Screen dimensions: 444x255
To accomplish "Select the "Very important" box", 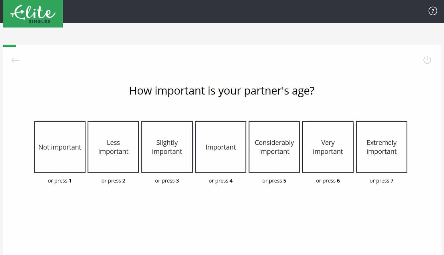I will click(328, 147).
